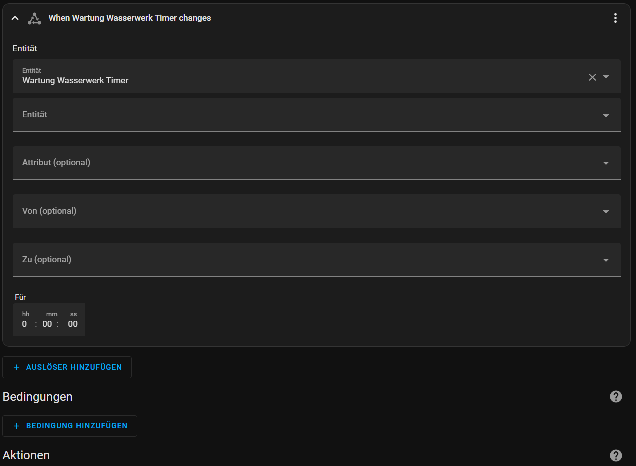
Task: Collapse the trigger card with chevron
Action: tap(15, 18)
